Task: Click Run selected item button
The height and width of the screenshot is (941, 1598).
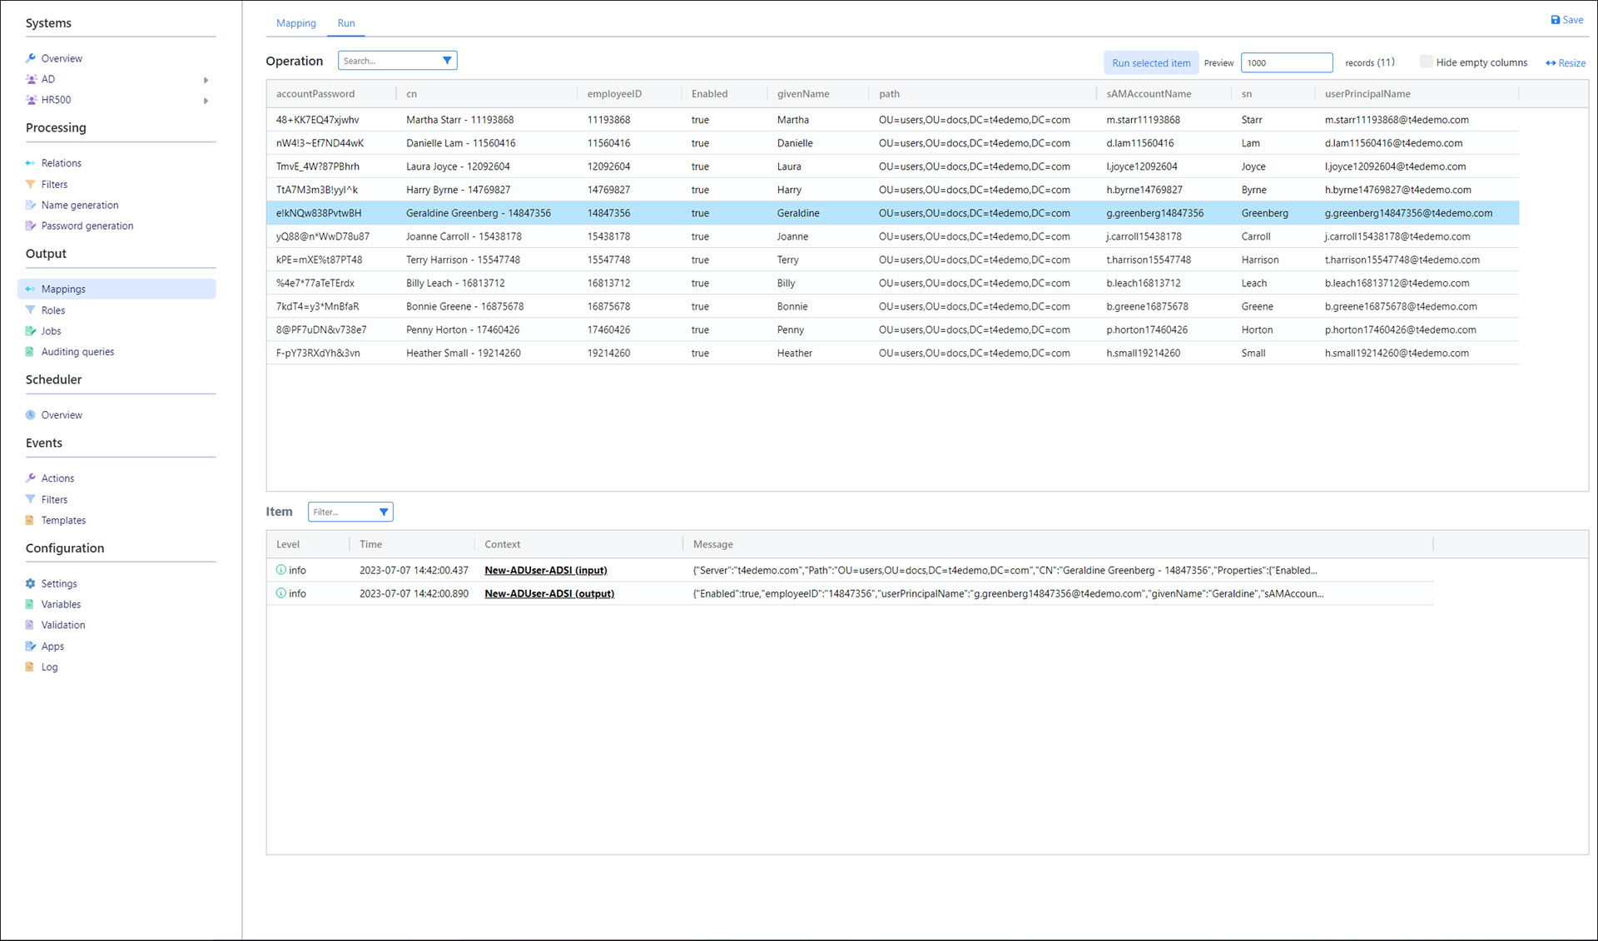Action: point(1150,63)
